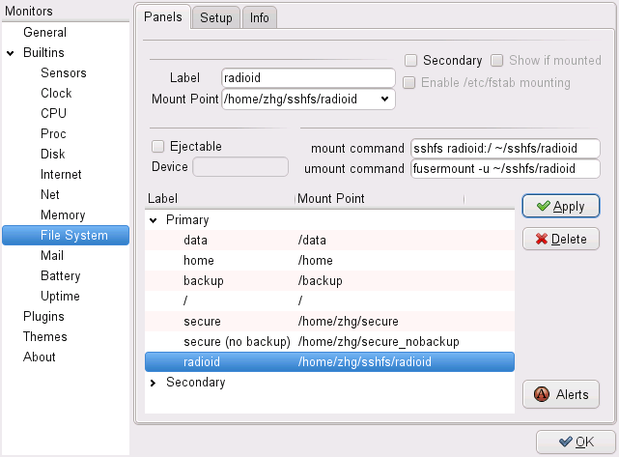
Task: Click the mount command input field
Action: point(504,149)
